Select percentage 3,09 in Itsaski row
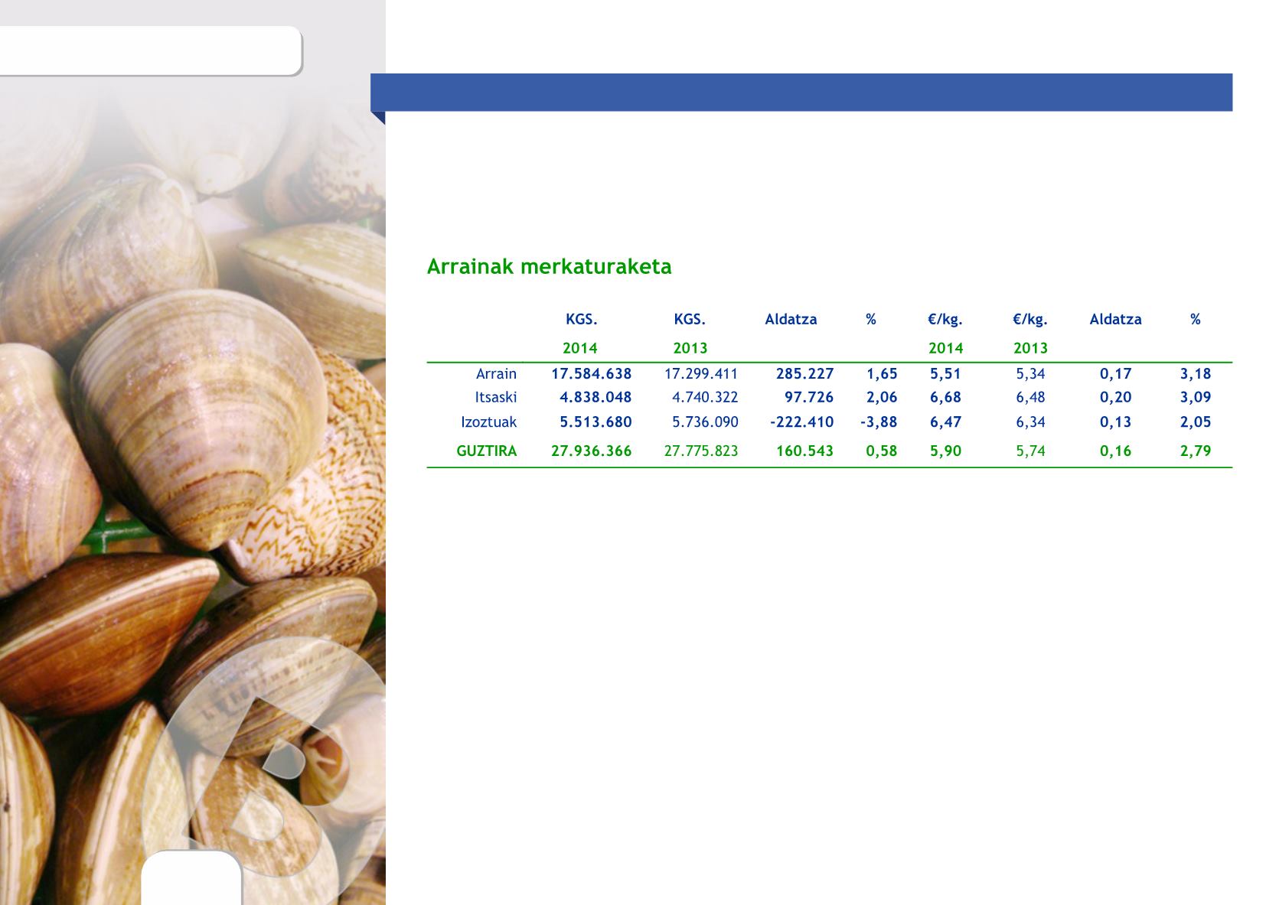Image resolution: width=1266 pixels, height=905 pixels. tap(1196, 397)
